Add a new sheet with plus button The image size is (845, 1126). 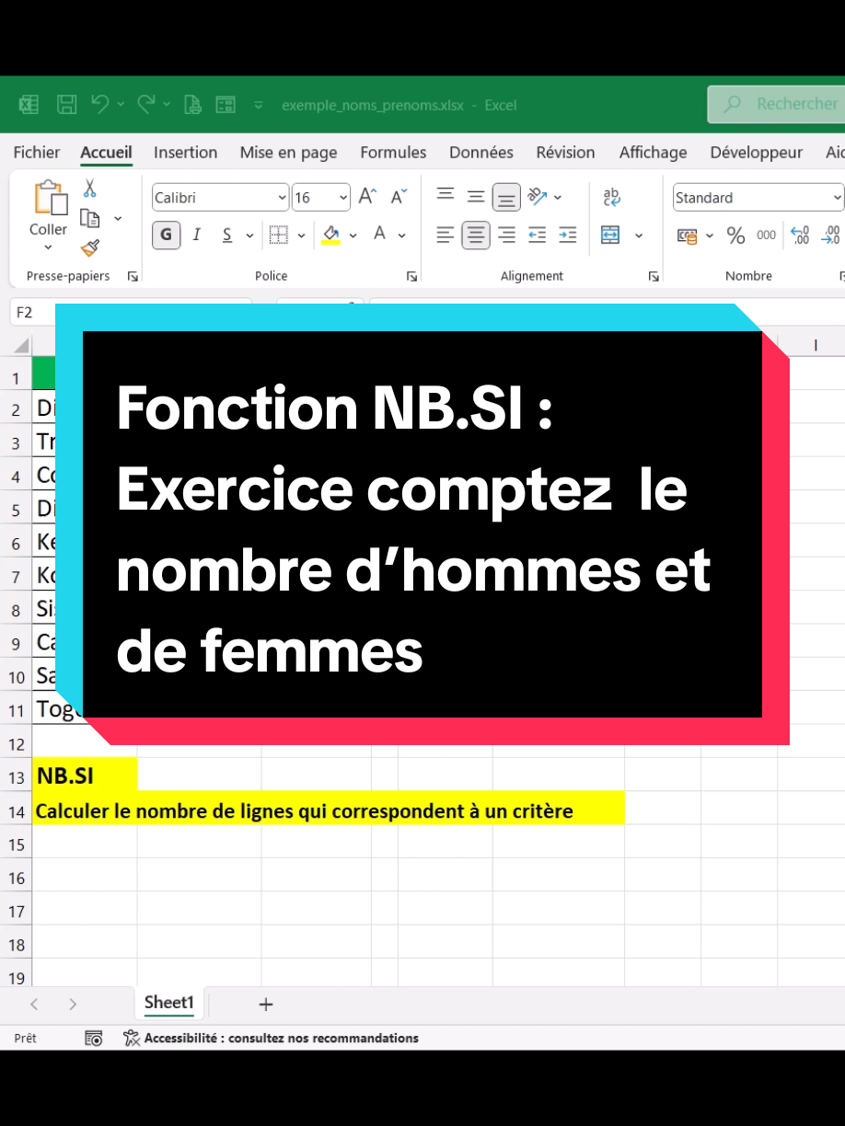(x=266, y=1005)
